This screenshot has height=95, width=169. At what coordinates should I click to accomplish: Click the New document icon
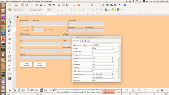[10, 5]
